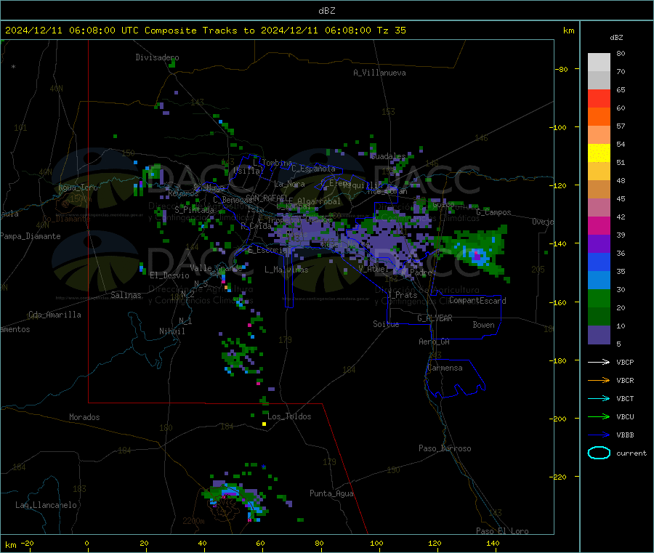This screenshot has height=553, width=654.
Task: Click the green VBCU arrow symbol
Action: coord(599,416)
